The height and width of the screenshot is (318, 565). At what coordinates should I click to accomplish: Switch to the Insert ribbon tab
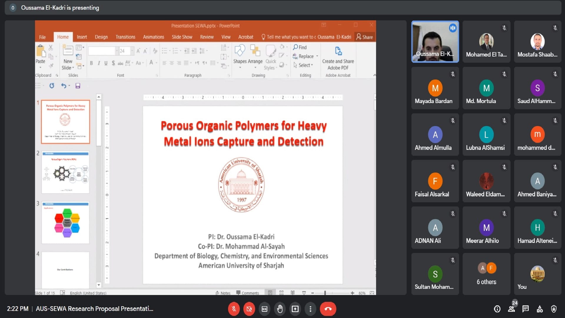[x=82, y=37]
